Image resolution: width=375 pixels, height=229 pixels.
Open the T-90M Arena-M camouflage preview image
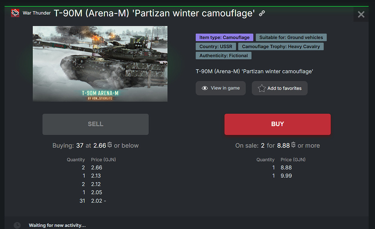point(100,64)
